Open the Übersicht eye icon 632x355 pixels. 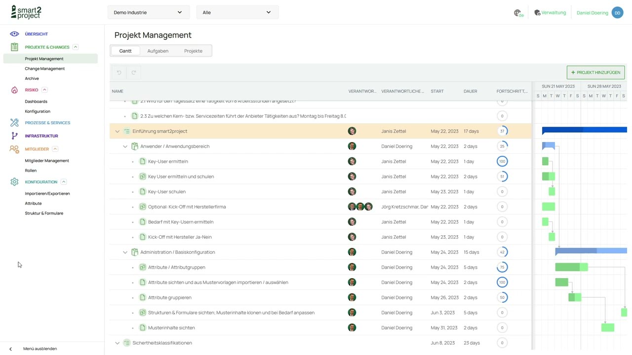(x=14, y=34)
